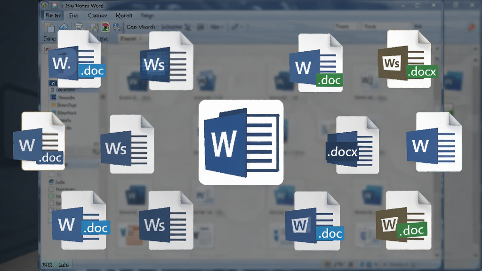Click the checkmark icon in the toolbar
The image size is (482, 271).
point(234,27)
